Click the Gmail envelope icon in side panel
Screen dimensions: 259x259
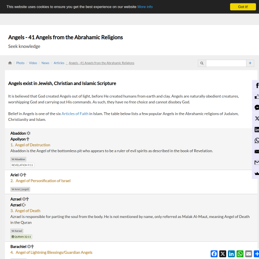click(x=256, y=163)
